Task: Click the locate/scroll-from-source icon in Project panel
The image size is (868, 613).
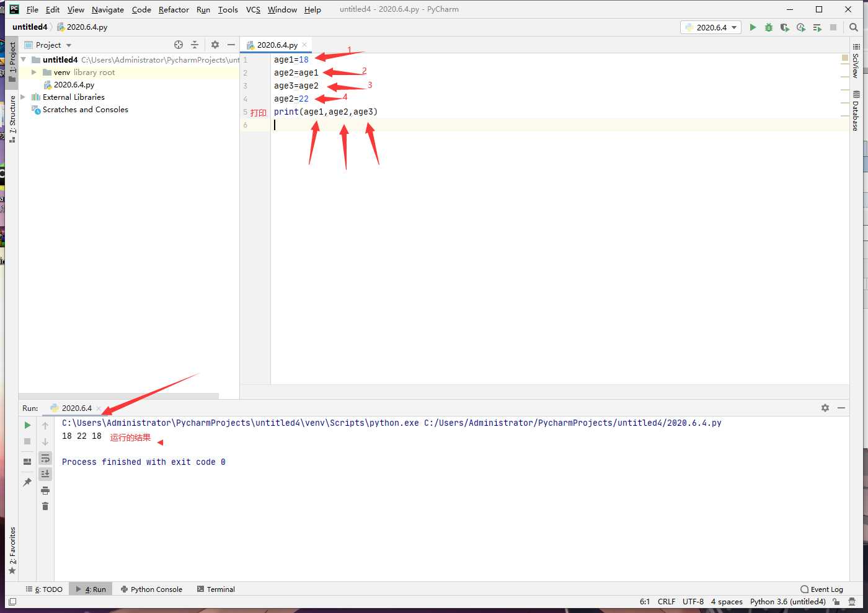Action: click(x=179, y=45)
